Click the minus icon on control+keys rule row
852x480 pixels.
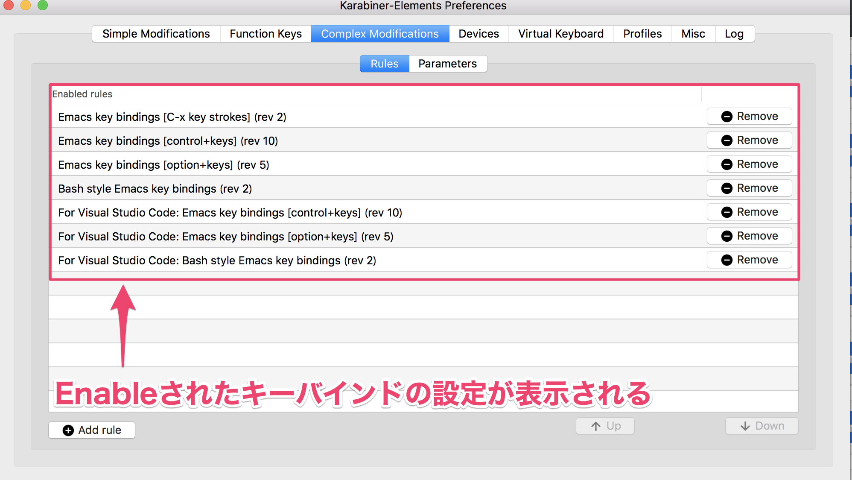(727, 140)
